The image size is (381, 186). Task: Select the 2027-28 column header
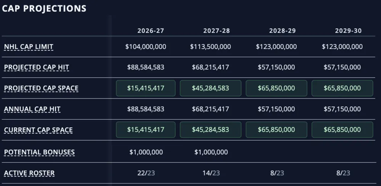[x=216, y=31]
